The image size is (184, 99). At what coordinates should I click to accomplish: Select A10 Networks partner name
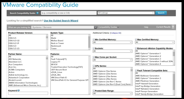(15, 59)
